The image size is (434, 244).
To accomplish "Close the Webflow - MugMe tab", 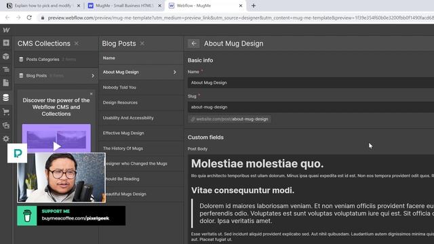I will pyautogui.click(x=241, y=5).
